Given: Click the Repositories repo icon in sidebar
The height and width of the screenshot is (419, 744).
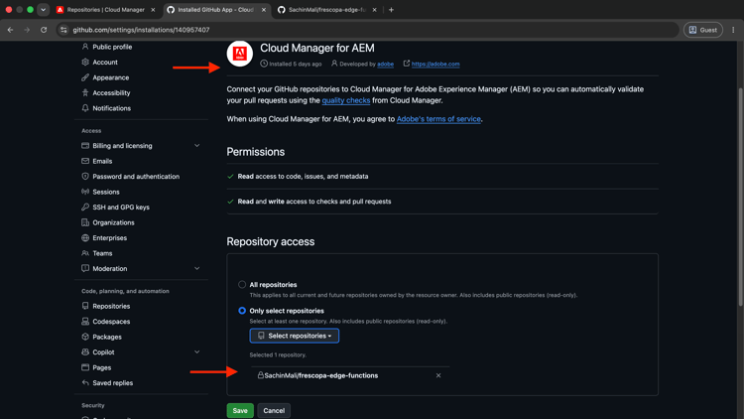Looking at the screenshot, I should (x=85, y=306).
